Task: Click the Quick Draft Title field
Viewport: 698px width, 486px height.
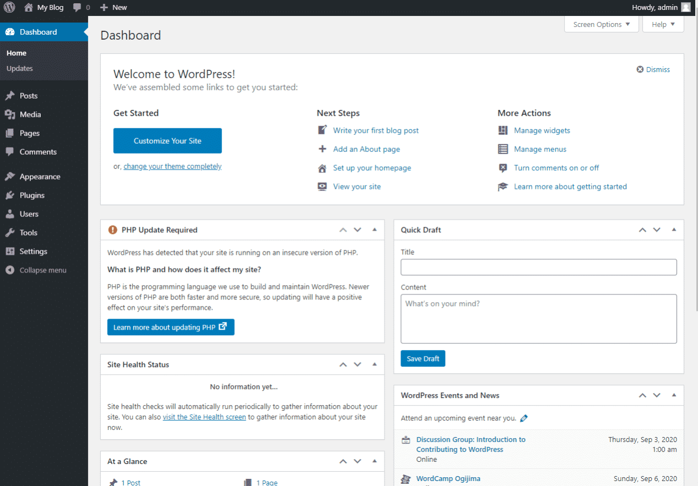Action: pyautogui.click(x=538, y=267)
